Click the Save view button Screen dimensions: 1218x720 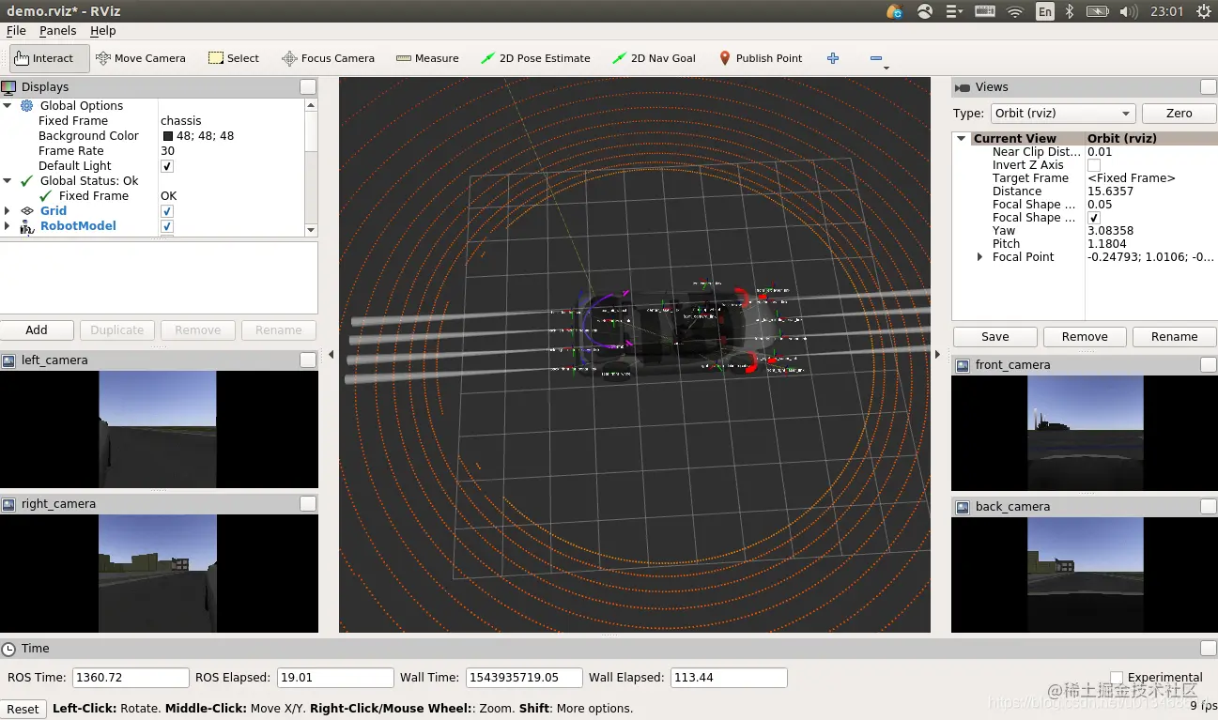click(x=994, y=337)
